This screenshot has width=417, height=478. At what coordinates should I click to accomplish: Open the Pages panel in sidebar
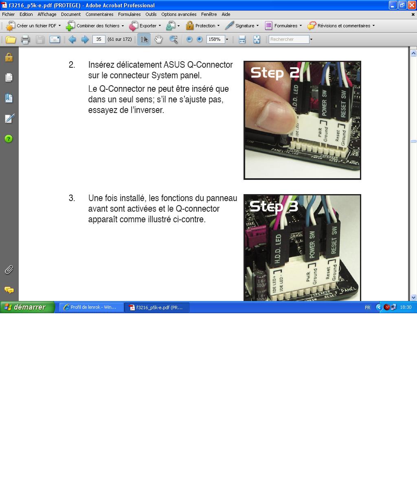(x=9, y=77)
